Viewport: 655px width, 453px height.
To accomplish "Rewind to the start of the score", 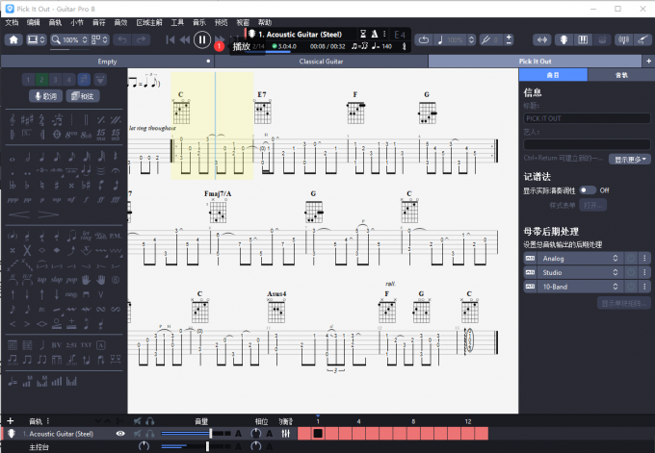I will coord(170,40).
